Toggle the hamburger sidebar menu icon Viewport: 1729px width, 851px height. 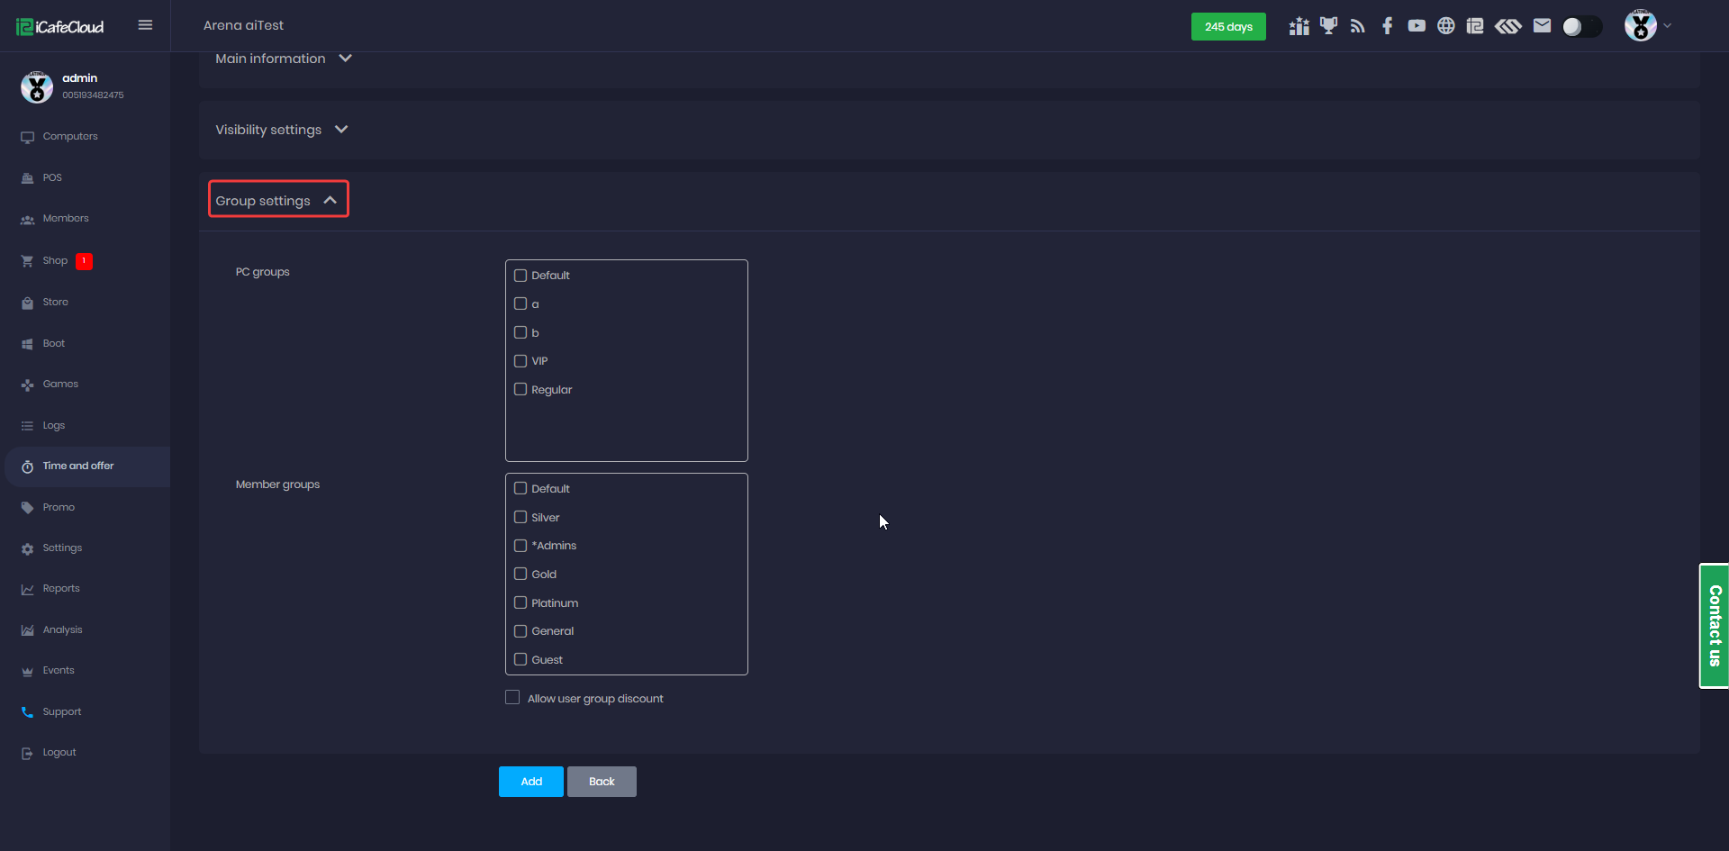pyautogui.click(x=145, y=25)
